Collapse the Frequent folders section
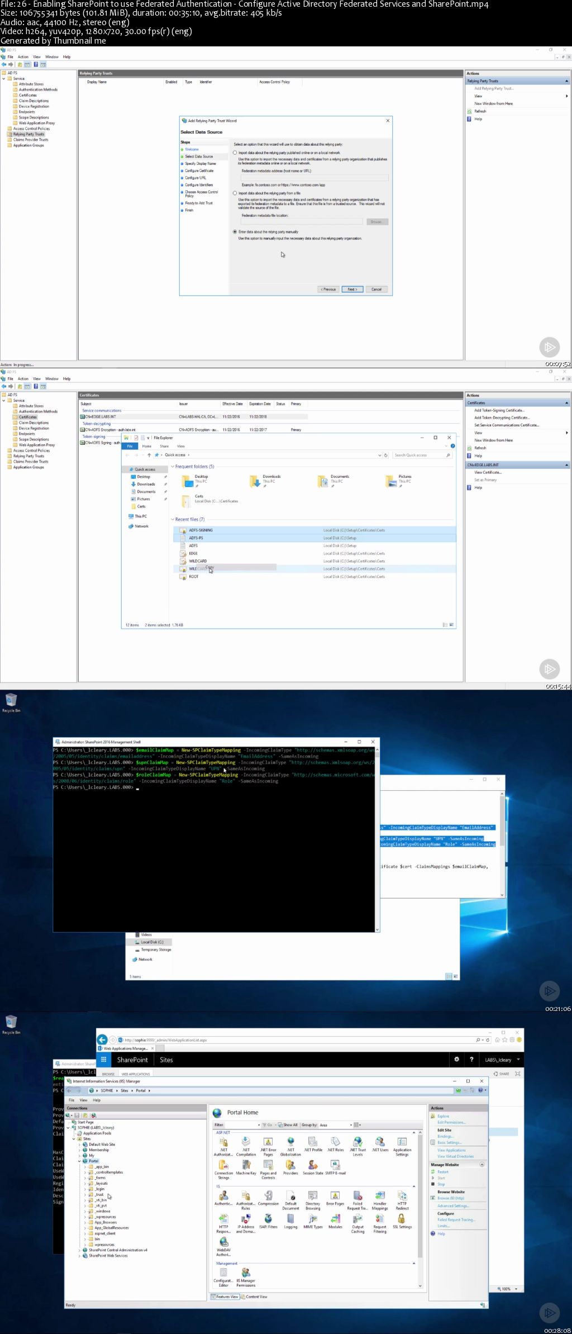 pyautogui.click(x=173, y=467)
